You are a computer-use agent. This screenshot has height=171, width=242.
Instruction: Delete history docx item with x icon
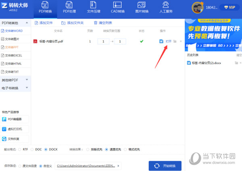click(241, 63)
